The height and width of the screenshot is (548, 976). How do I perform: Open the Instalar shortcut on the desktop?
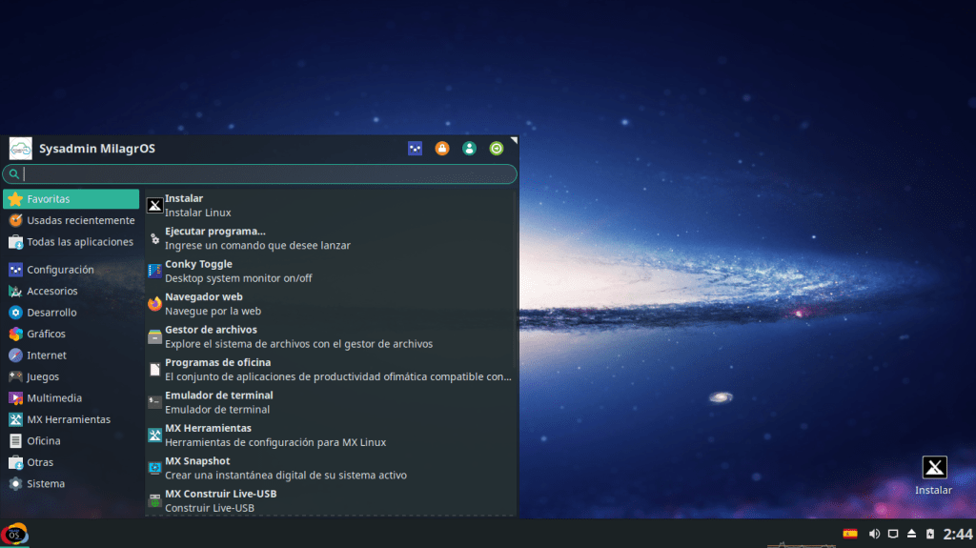(934, 475)
